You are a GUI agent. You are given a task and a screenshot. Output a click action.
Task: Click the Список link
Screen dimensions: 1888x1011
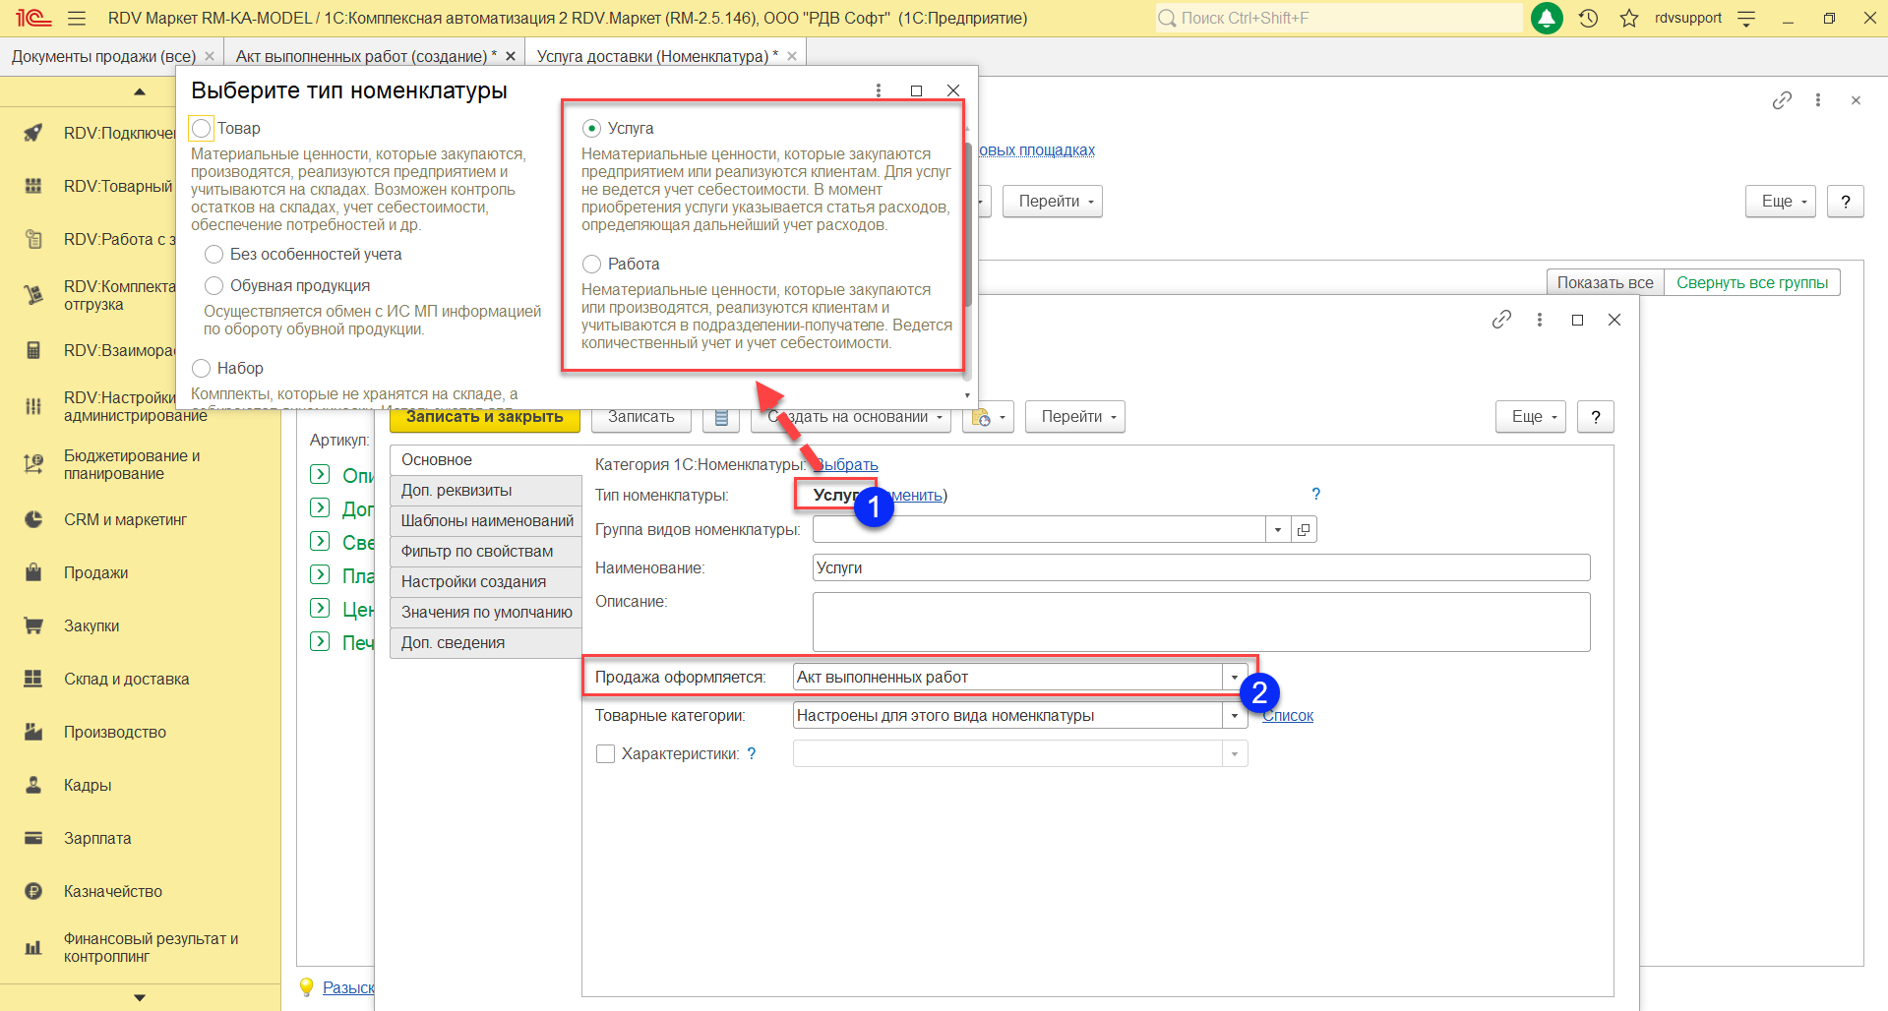[1288, 716]
